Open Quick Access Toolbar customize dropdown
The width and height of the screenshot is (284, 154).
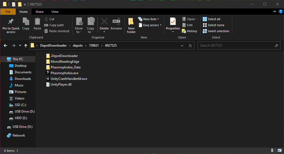click(x=25, y=4)
